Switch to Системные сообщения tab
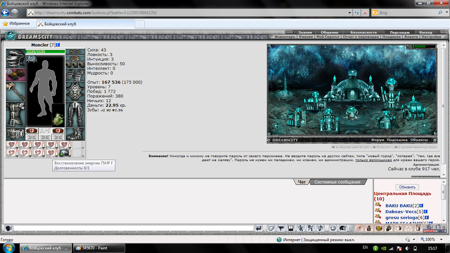Image resolution: width=450 pixels, height=253 pixels. [x=338, y=182]
